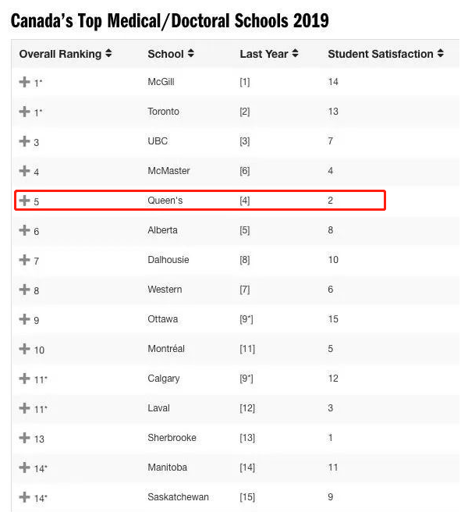Viewport: 461px width, 512px height.
Task: Expand the UBC row plus icon
Action: pos(24,141)
